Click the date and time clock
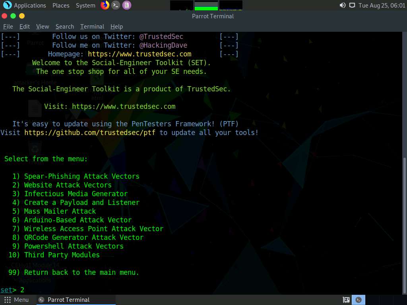 382,6
